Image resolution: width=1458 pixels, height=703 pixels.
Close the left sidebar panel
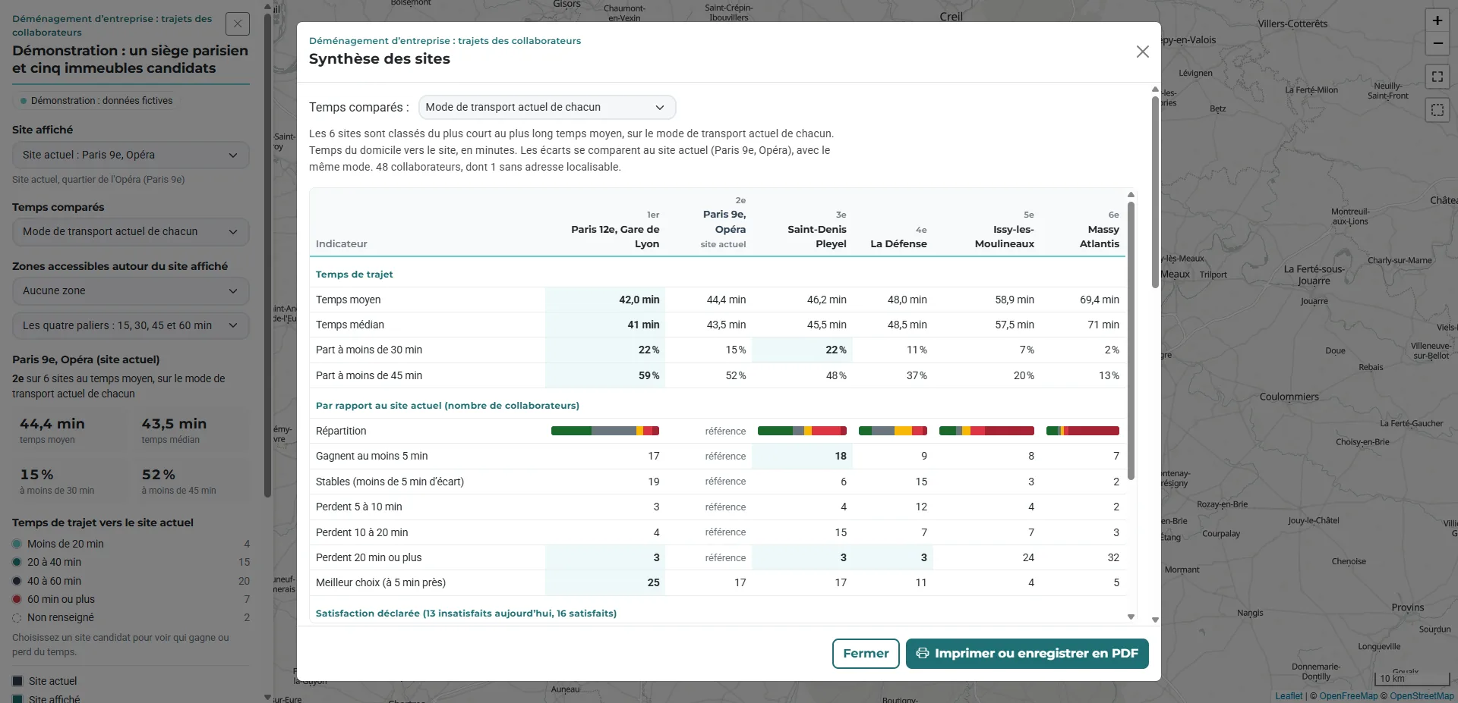(x=238, y=24)
